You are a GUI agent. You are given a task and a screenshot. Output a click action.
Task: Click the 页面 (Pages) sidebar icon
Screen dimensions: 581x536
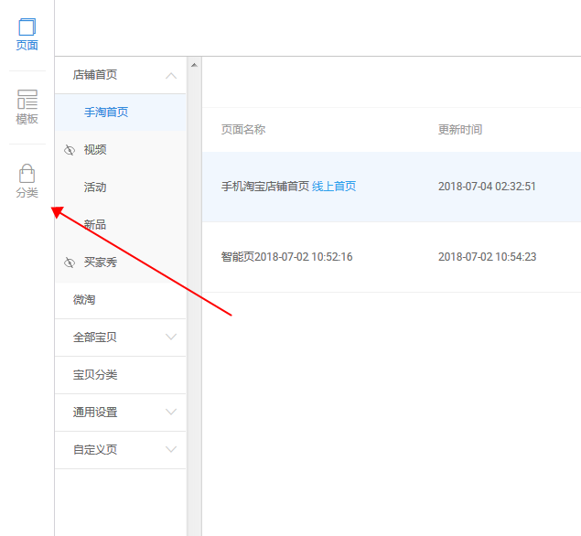(x=27, y=34)
